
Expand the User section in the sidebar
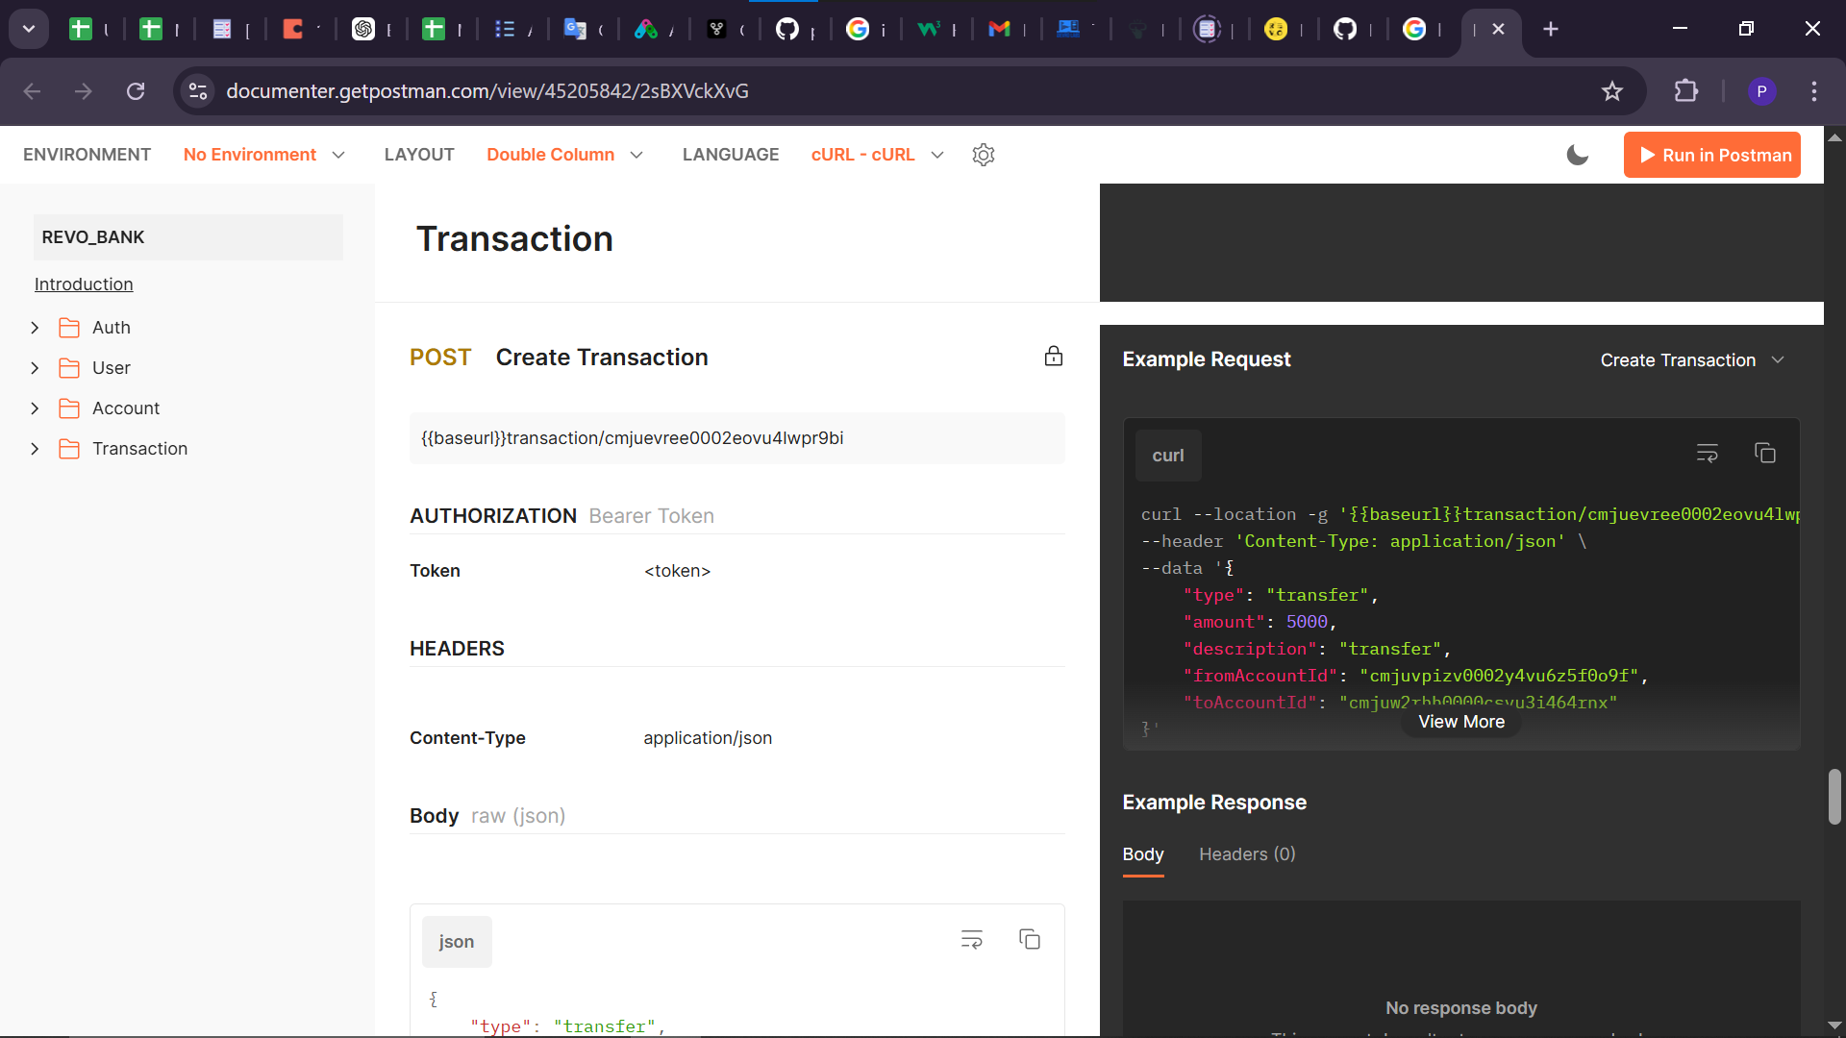[36, 367]
